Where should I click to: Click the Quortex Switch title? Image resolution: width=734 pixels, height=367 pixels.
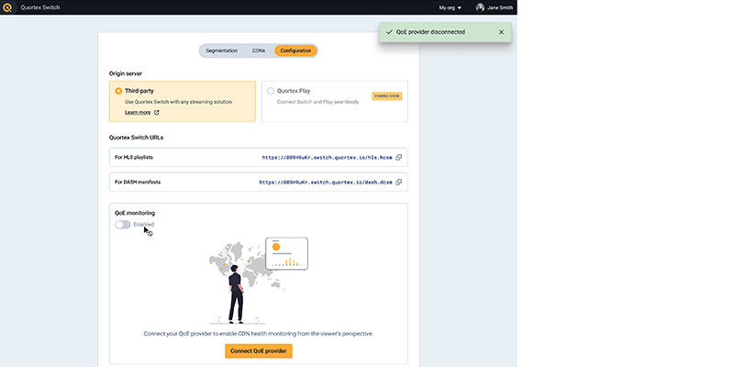40,7
